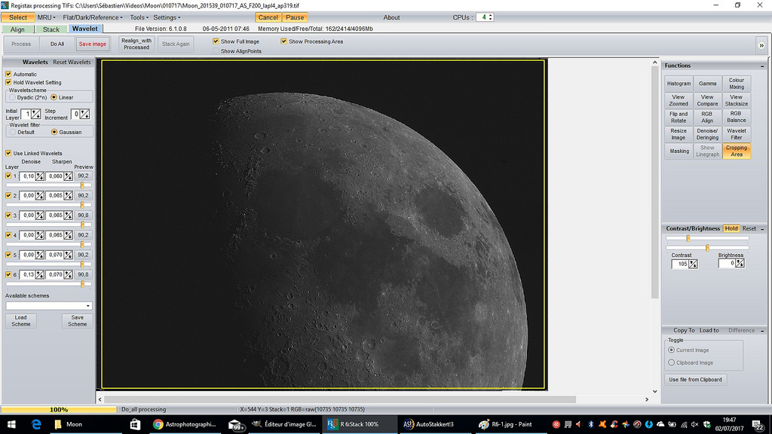Uncheck the Automatic checkbox
Image resolution: width=772 pixels, height=434 pixels.
coord(8,74)
